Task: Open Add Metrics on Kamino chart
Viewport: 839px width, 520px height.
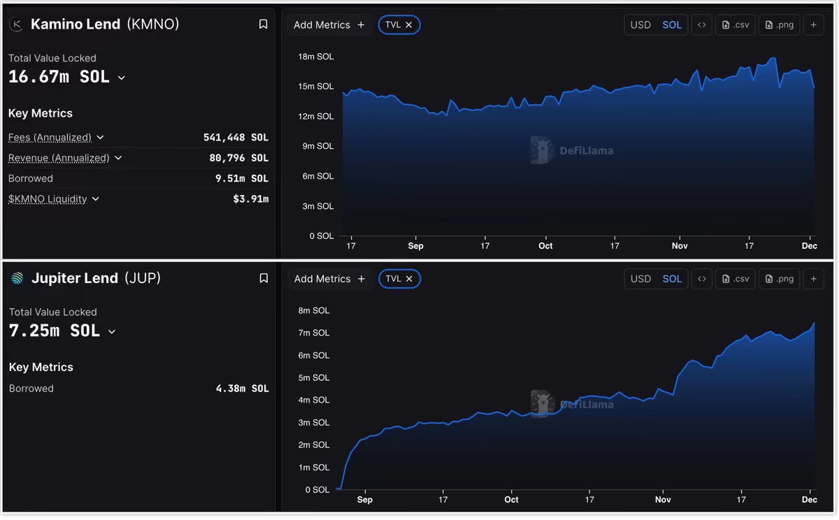Action: pyautogui.click(x=329, y=24)
